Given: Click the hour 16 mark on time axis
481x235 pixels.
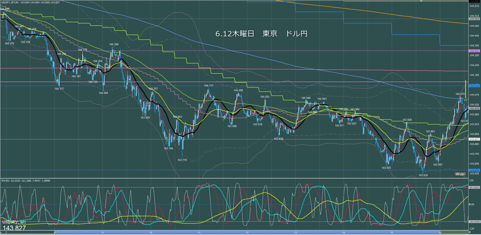Looking at the screenshot, I should (440, 232).
